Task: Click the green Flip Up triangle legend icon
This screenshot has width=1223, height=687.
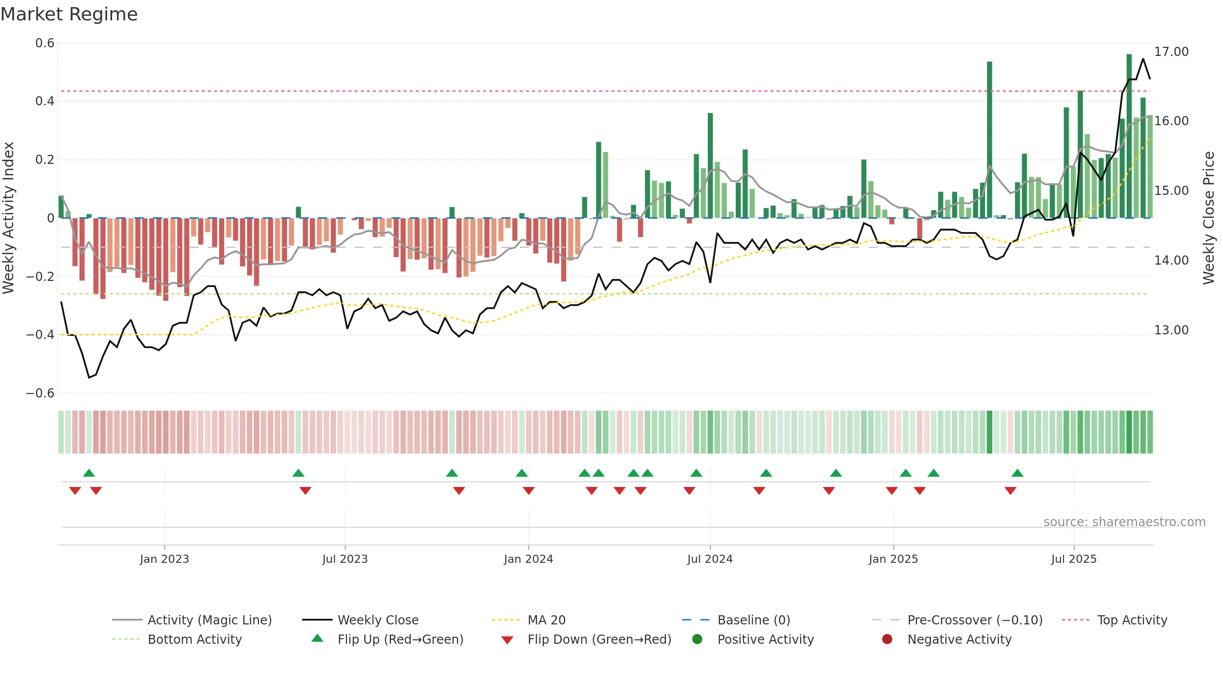Action: click(x=317, y=638)
